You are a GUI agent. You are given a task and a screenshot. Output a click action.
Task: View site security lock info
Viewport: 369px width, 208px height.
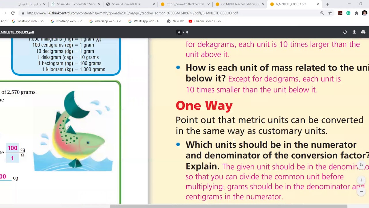23,13
